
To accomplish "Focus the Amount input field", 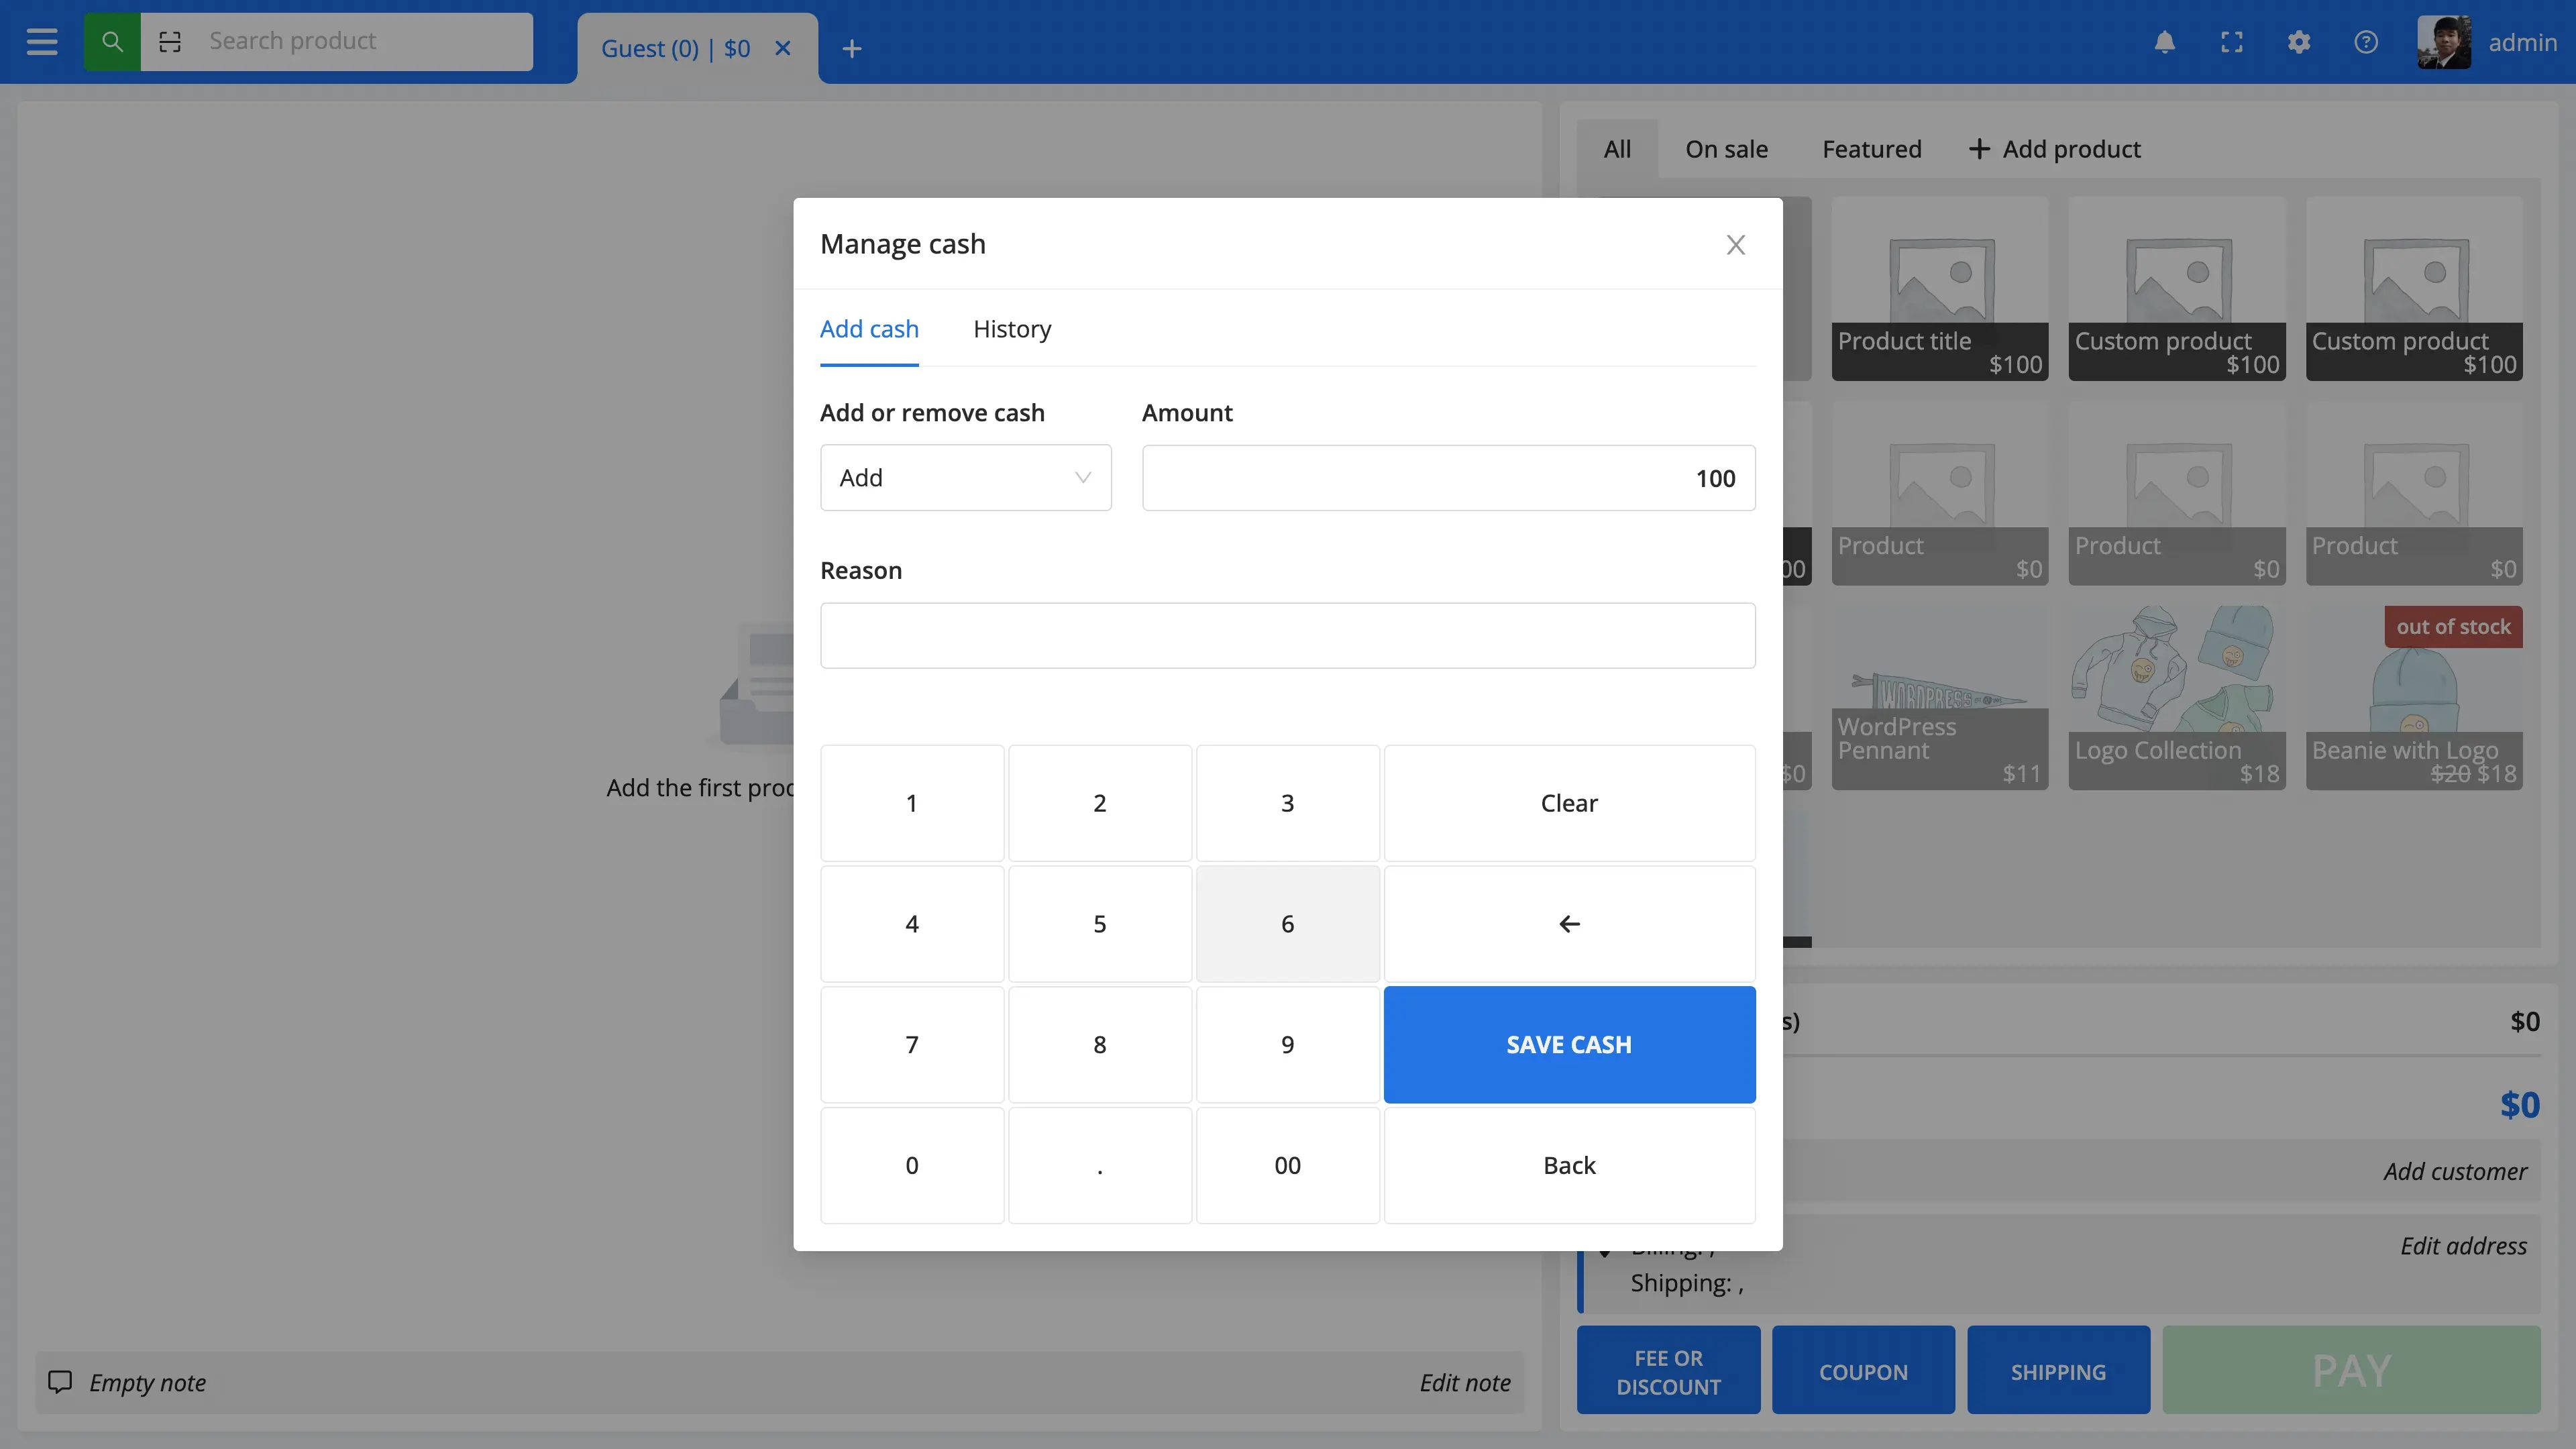I will coord(1447,478).
